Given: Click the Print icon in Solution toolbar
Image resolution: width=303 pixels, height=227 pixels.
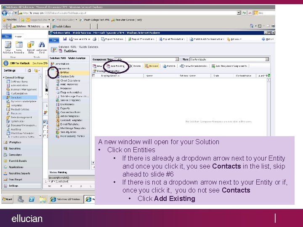Looking at the screenshot, I should pyautogui.click(x=94, y=39).
